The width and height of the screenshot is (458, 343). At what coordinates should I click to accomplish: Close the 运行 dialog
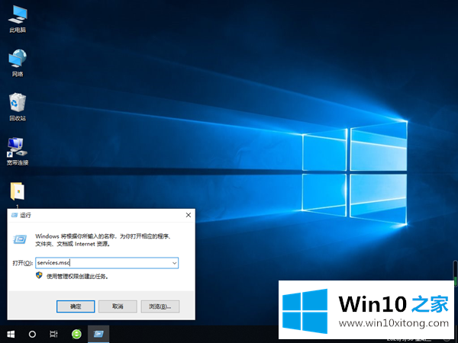pyautogui.click(x=189, y=215)
